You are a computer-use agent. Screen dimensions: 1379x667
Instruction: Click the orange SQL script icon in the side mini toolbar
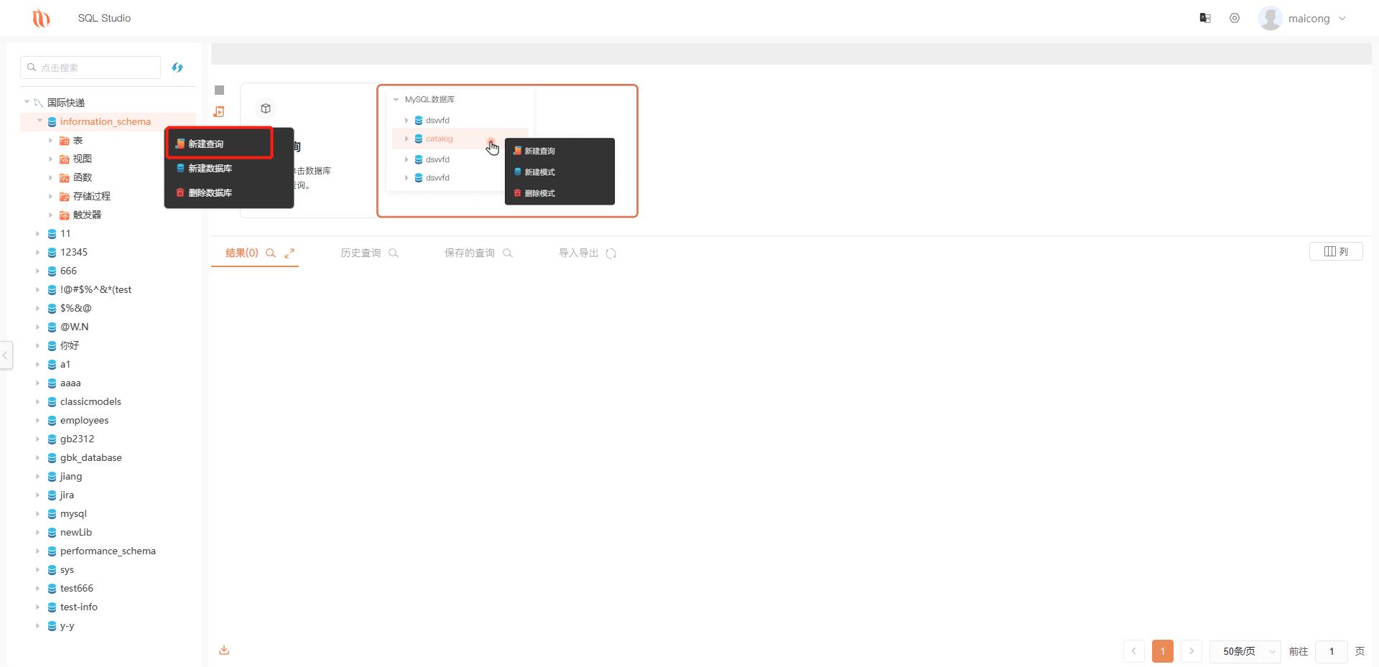[x=219, y=112]
